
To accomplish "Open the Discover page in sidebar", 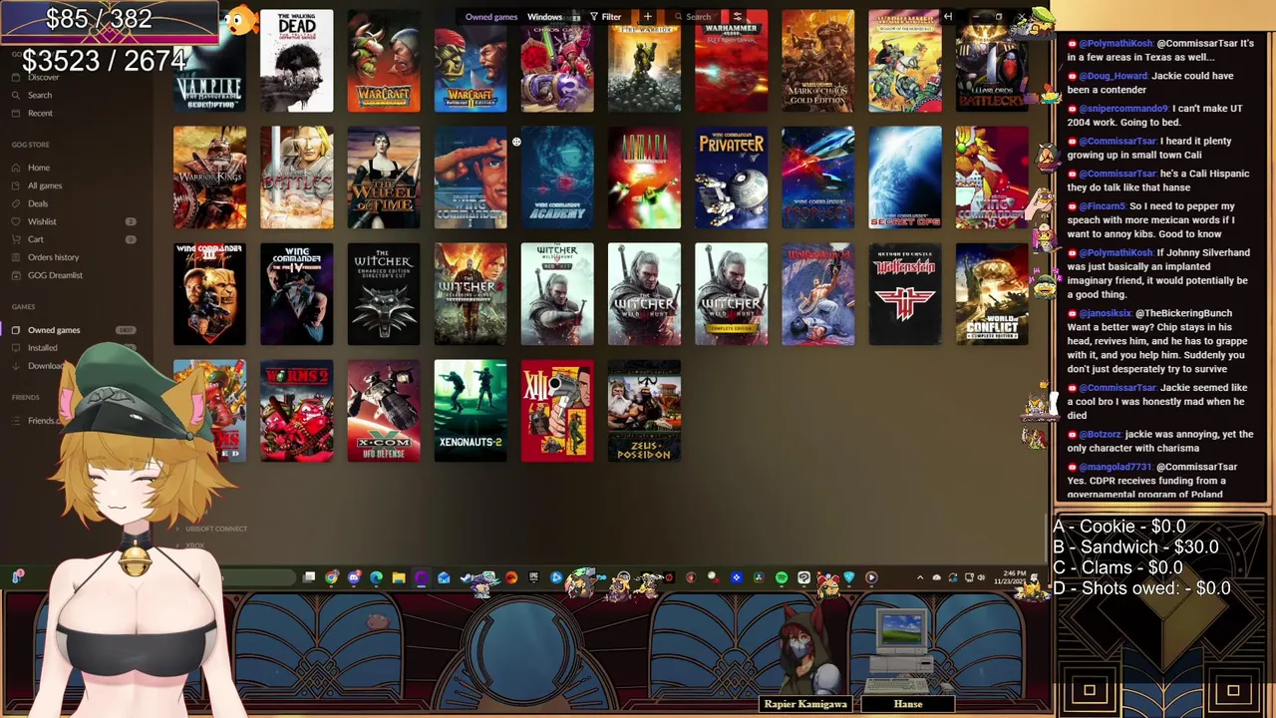I will point(43,77).
